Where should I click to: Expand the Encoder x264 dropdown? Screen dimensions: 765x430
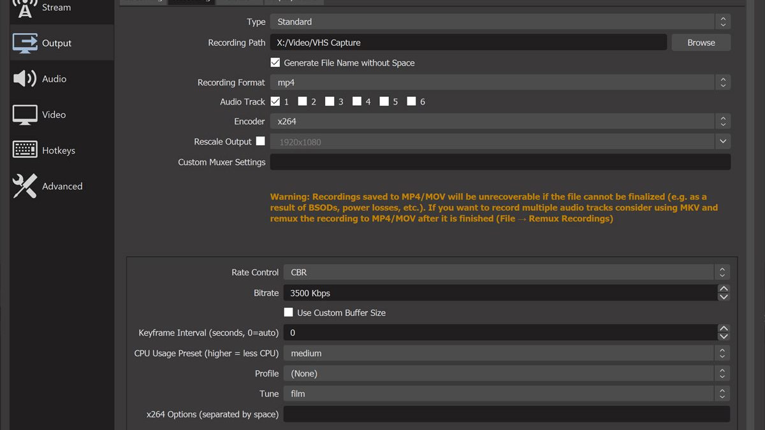(x=500, y=121)
